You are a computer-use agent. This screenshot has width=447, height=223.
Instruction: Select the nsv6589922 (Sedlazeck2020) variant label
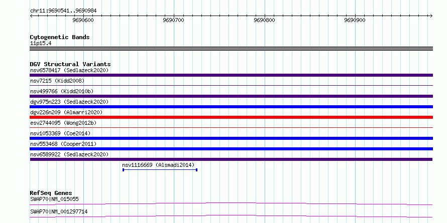(x=69, y=154)
